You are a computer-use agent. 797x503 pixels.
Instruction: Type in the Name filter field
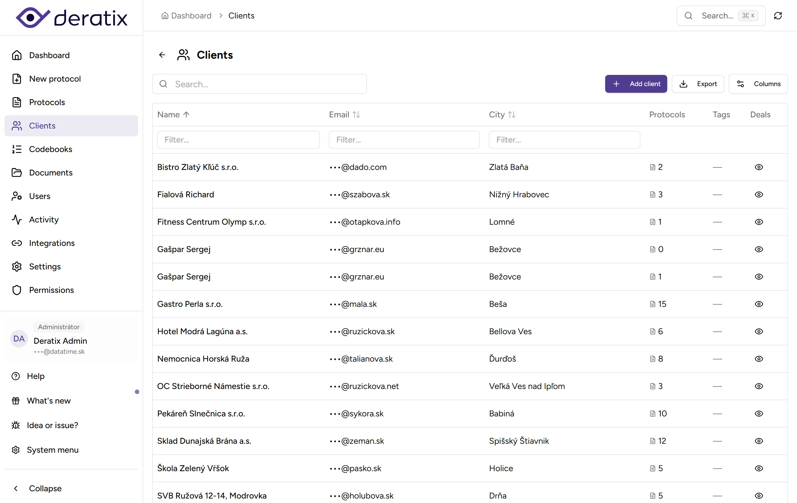point(238,139)
